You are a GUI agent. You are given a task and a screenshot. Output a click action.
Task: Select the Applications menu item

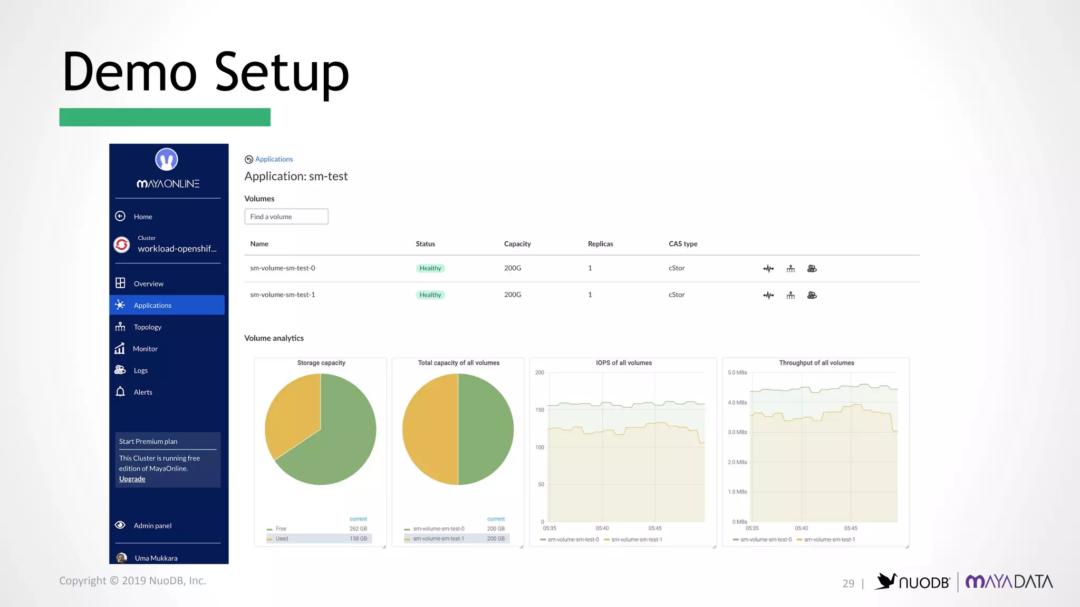coord(167,305)
